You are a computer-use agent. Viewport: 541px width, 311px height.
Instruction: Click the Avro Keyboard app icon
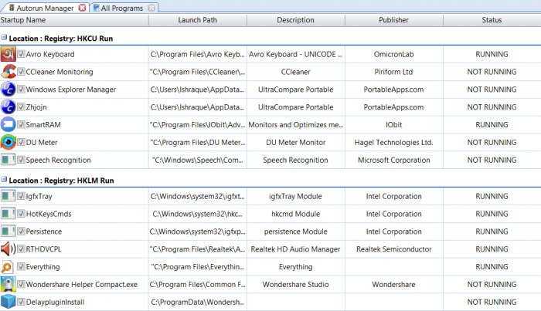9,55
